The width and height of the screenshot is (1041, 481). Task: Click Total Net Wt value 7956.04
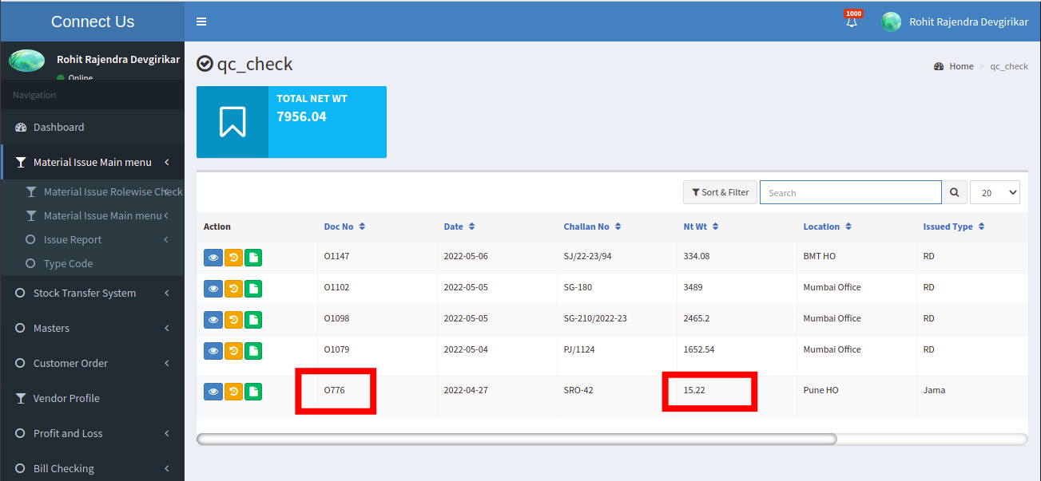301,116
